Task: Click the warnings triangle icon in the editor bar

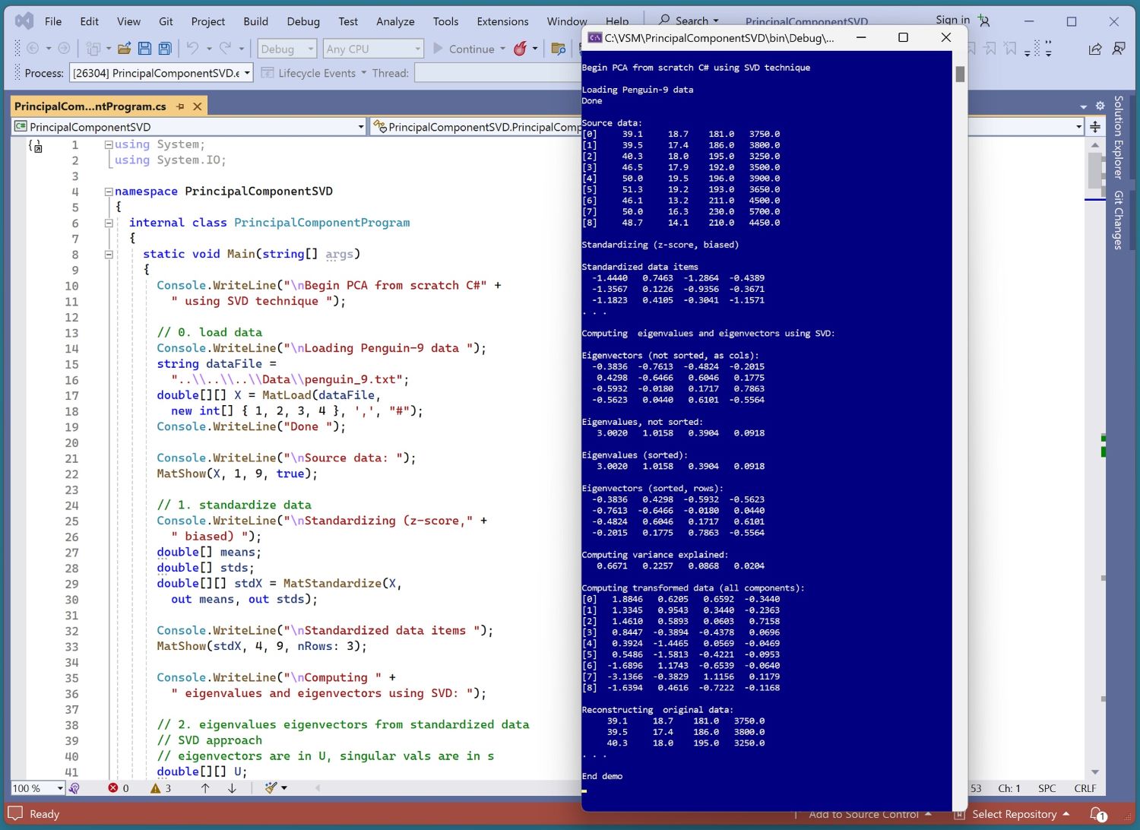Action: (156, 788)
